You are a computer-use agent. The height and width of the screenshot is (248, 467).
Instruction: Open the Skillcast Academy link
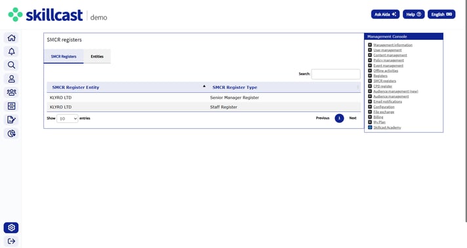coord(387,128)
